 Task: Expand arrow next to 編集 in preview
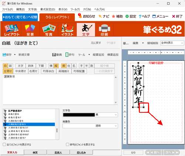coord(143,43)
